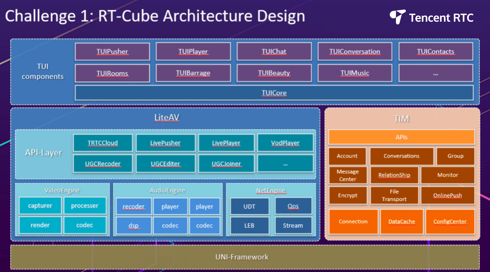490x272 pixels.
Task: Select the Group box in TIM
Action: [455, 156]
